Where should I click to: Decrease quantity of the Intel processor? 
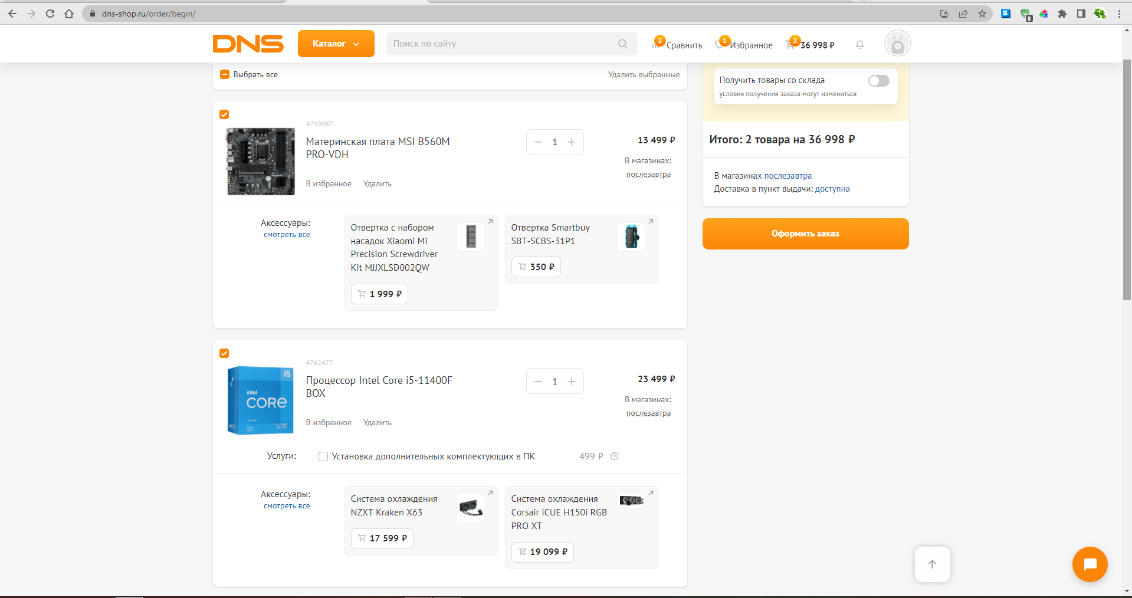click(x=538, y=382)
